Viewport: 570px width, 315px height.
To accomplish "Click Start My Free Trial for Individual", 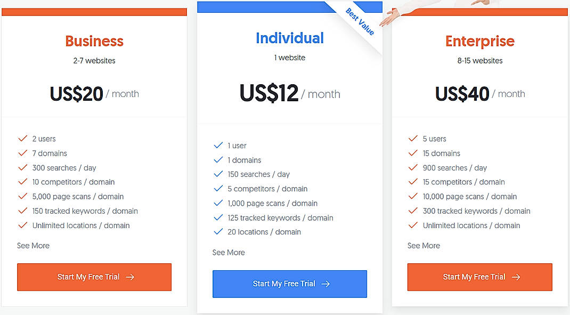I will click(289, 284).
